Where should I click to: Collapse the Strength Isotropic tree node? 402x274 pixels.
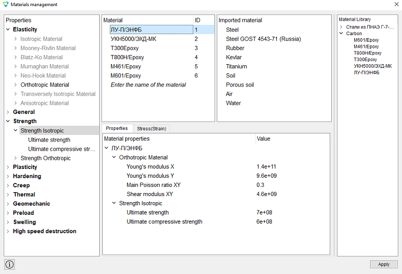16,130
